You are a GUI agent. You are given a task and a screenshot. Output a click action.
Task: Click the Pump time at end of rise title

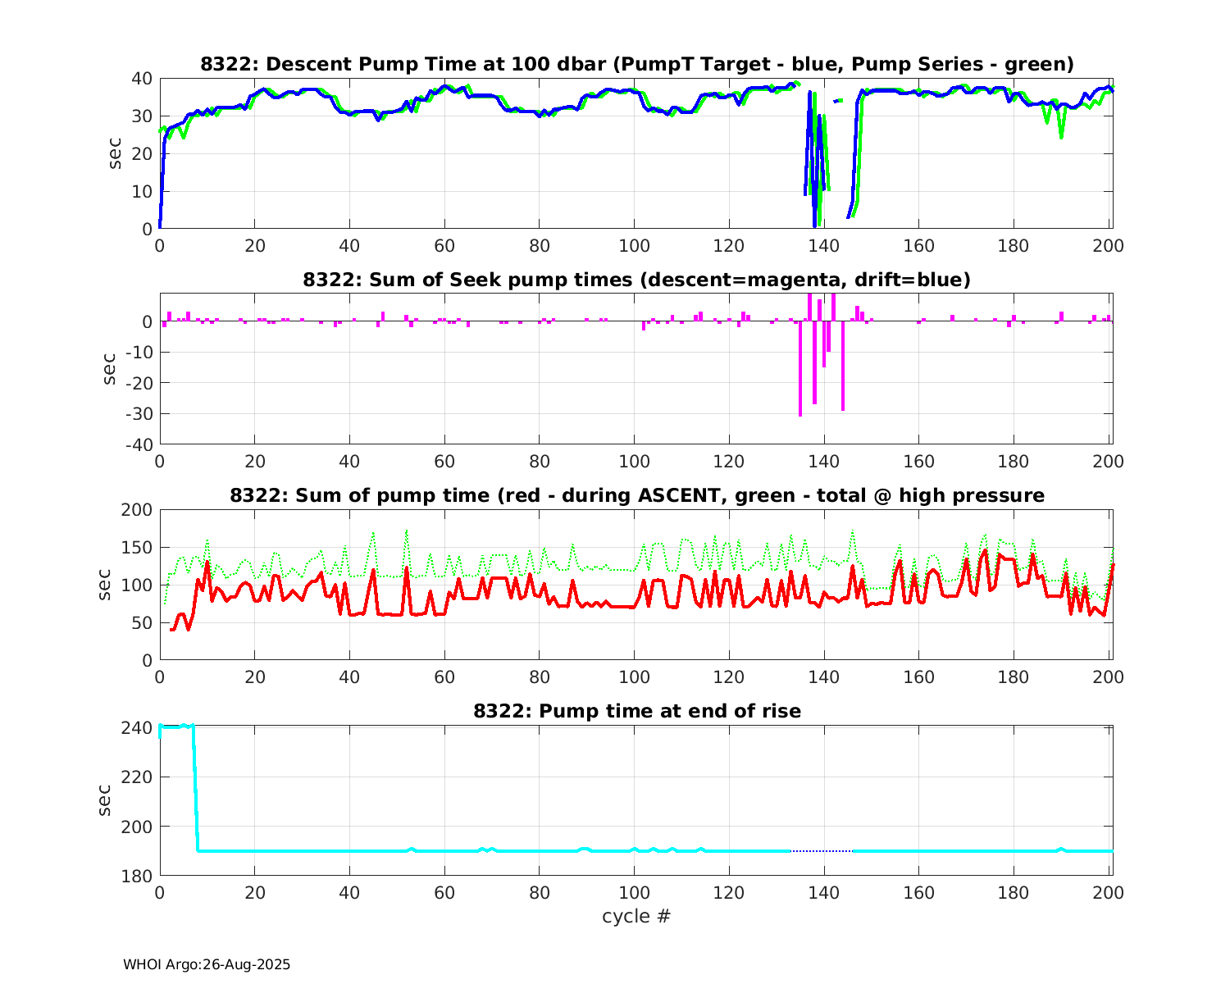pyautogui.click(x=636, y=711)
